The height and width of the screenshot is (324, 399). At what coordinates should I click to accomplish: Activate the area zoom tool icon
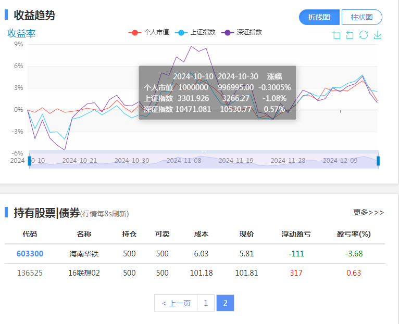[x=336, y=35]
